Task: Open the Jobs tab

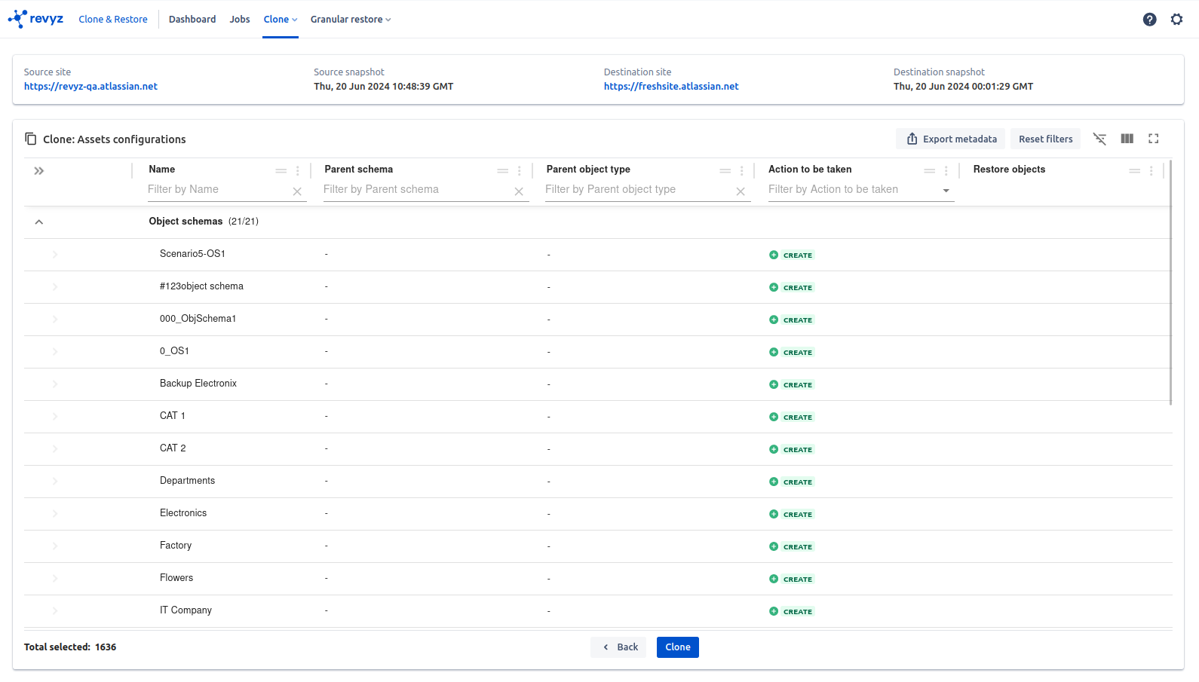Action: click(x=240, y=20)
